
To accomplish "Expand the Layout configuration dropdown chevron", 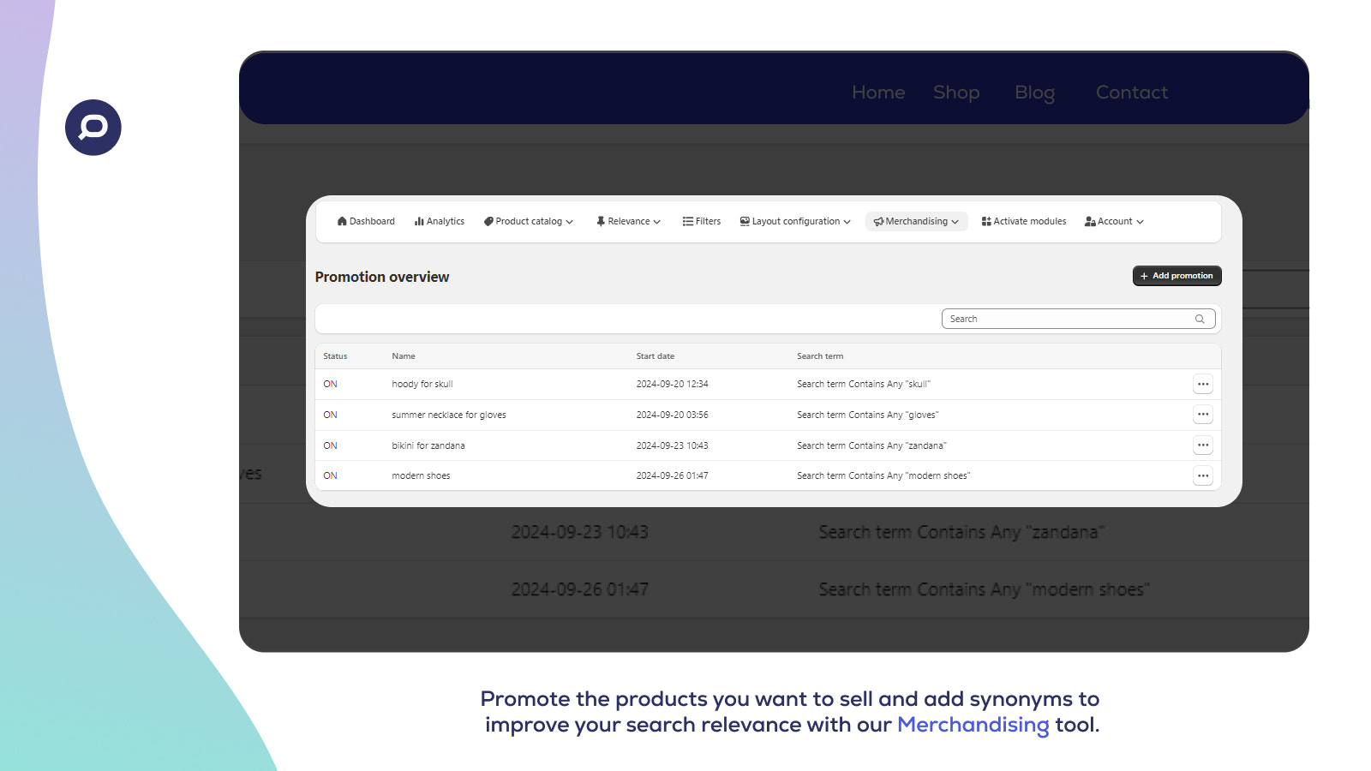I will 847,222.
